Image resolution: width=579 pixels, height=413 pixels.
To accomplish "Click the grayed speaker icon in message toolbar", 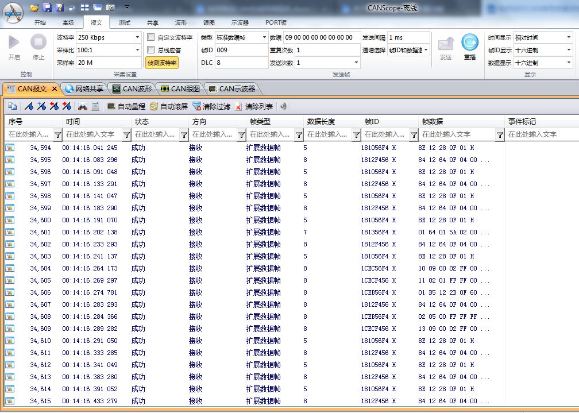I will click(x=283, y=107).
